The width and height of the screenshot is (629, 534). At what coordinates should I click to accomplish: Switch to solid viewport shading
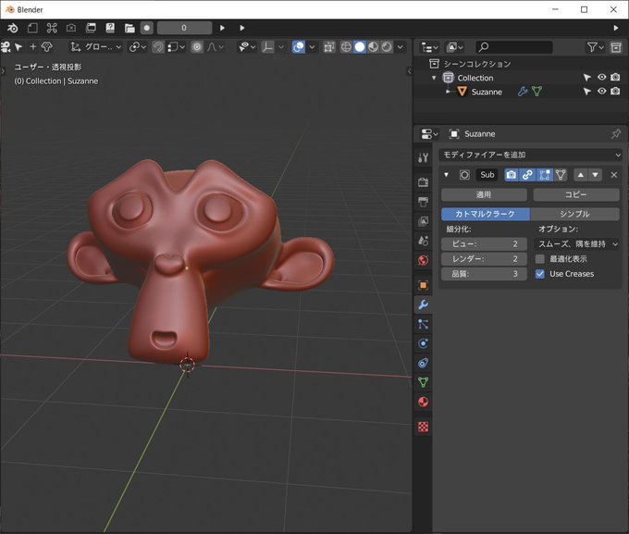coord(360,47)
